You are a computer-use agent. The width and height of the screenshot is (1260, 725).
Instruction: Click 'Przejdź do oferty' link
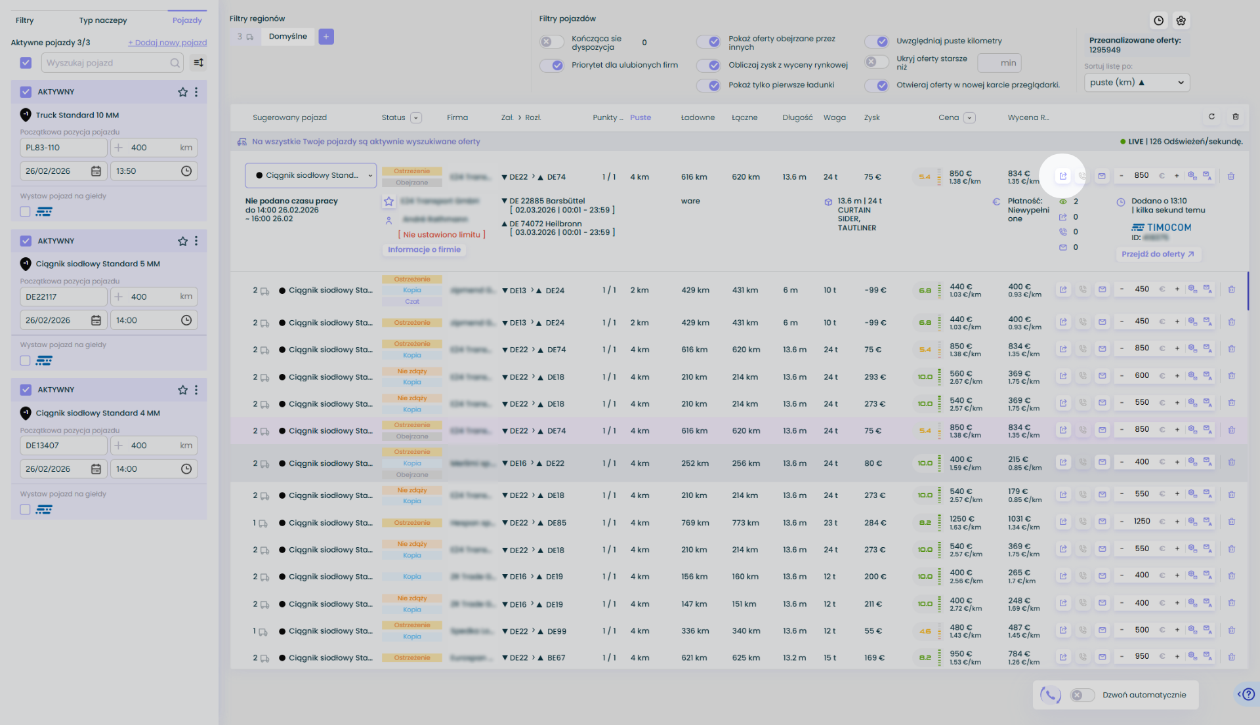point(1158,255)
